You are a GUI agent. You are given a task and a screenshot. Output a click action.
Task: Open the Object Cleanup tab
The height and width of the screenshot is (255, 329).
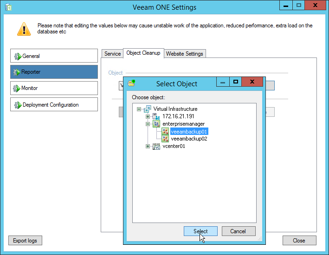pos(143,53)
